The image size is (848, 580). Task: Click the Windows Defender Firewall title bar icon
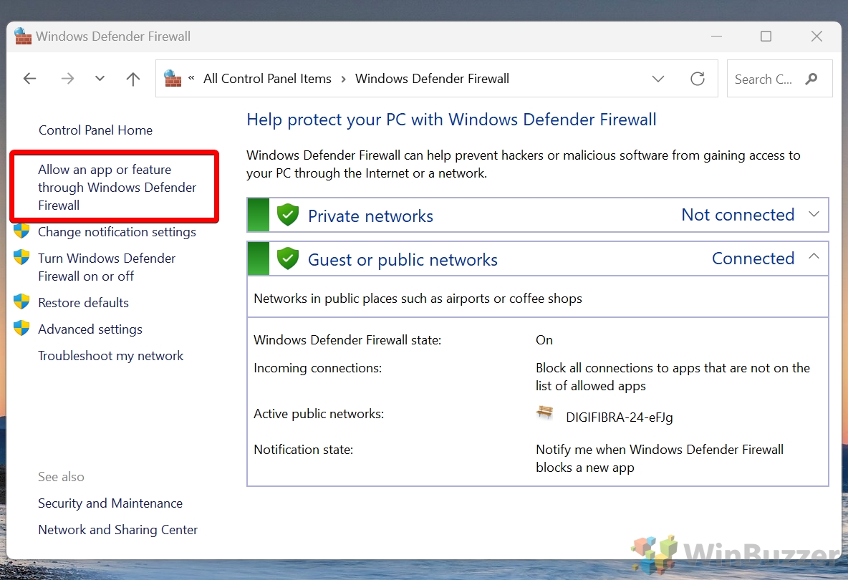23,37
